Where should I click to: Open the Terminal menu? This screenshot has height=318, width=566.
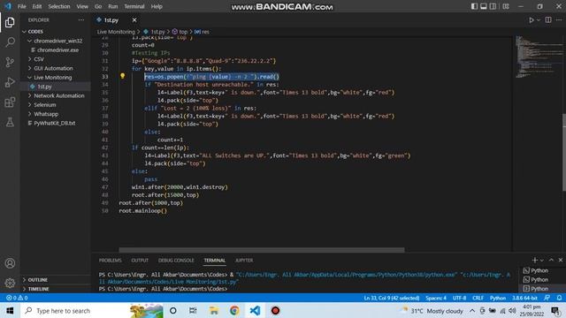click(134, 6)
